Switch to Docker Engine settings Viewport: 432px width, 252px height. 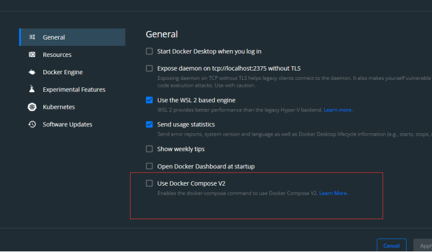coord(63,72)
